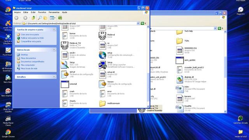Open Meus documentos link

pyautogui.click(x=28, y=58)
